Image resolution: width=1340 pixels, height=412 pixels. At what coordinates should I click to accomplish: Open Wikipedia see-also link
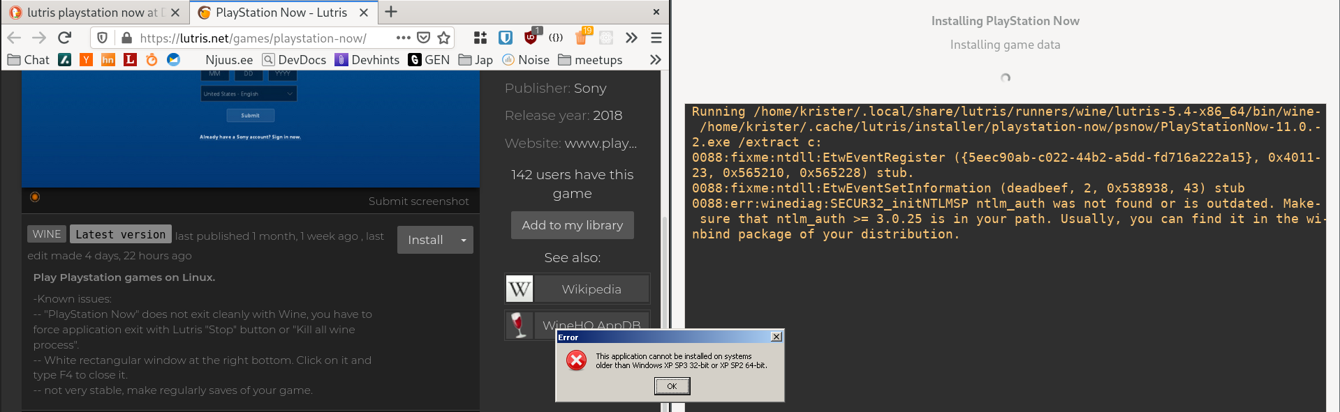pyautogui.click(x=591, y=289)
